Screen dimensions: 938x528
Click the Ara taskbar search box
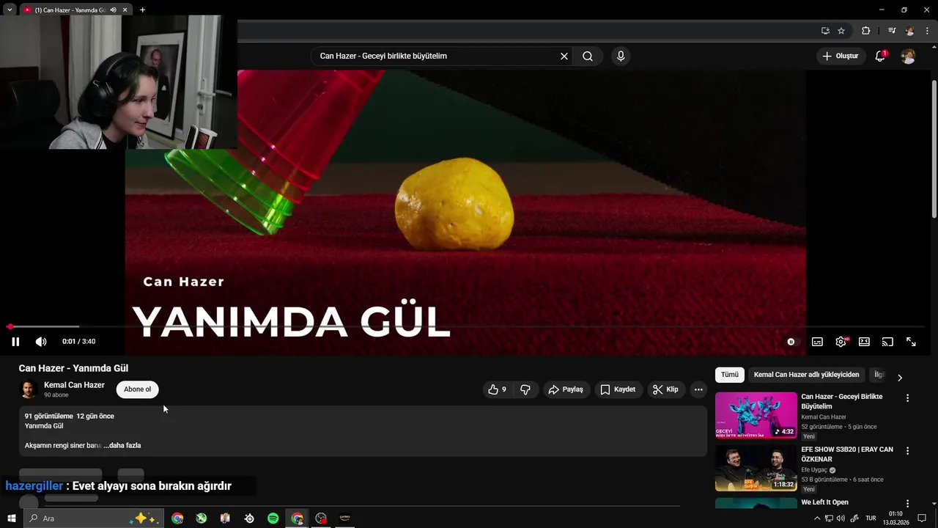(x=93, y=518)
